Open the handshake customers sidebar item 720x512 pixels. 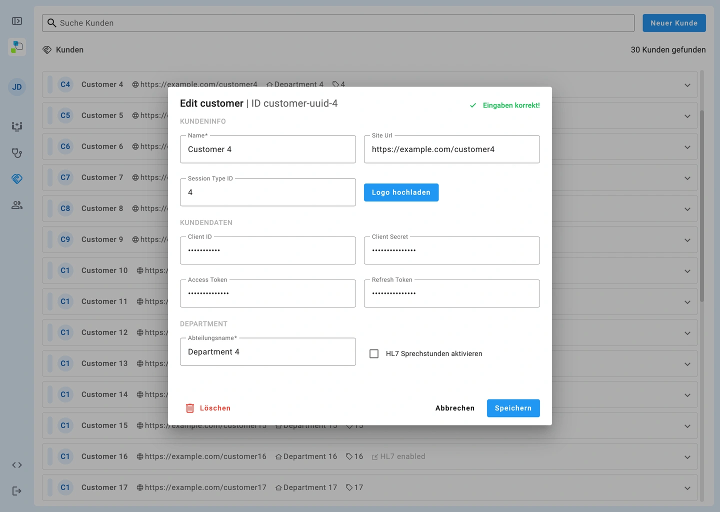tap(17, 179)
